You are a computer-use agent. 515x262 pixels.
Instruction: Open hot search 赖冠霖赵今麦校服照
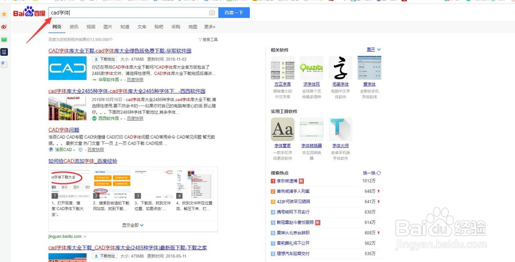(x=295, y=223)
